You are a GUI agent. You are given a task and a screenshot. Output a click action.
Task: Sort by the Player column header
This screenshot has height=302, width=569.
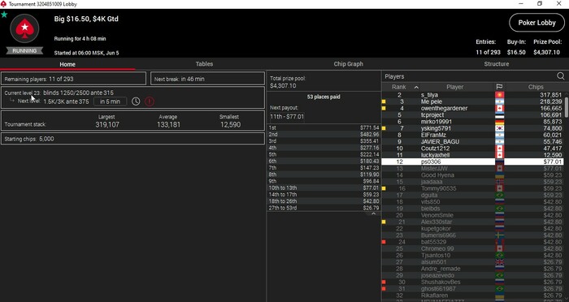(454, 87)
